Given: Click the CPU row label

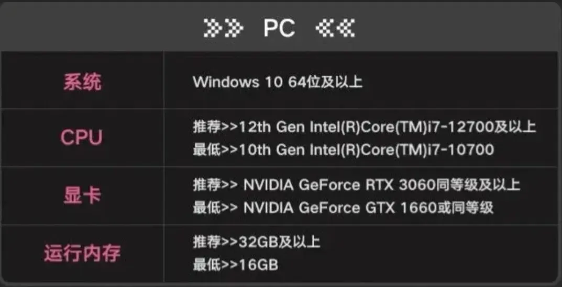Looking at the screenshot, I should (82, 138).
